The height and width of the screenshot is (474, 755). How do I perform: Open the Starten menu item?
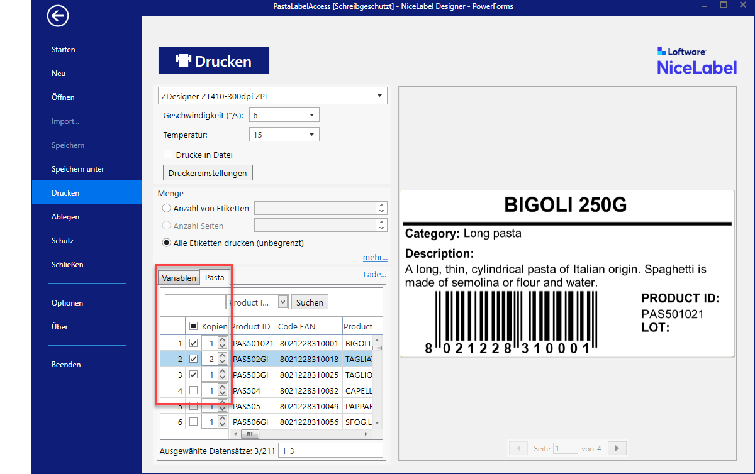pyautogui.click(x=87, y=50)
